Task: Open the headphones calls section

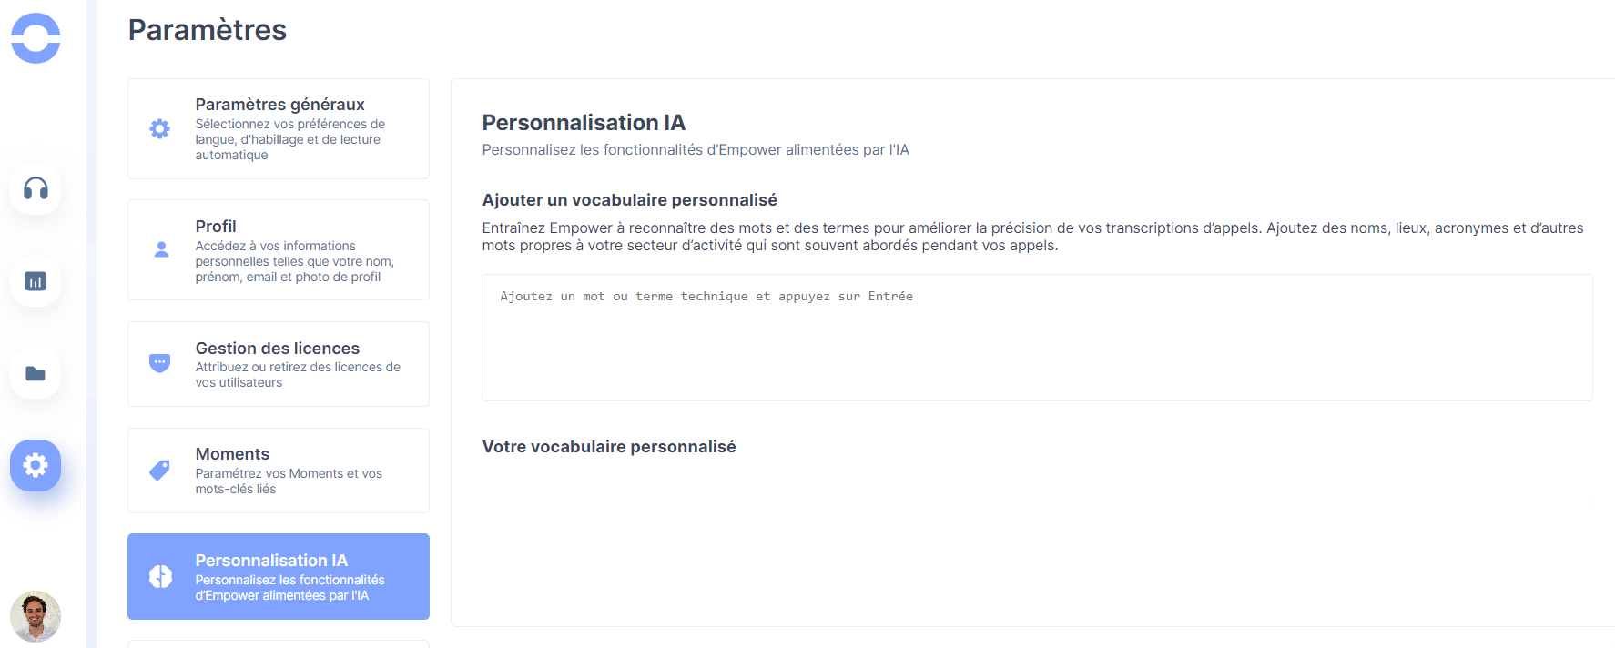Action: tap(36, 188)
